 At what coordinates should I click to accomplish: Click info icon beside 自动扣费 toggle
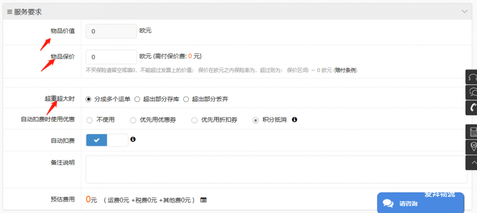tap(133, 139)
